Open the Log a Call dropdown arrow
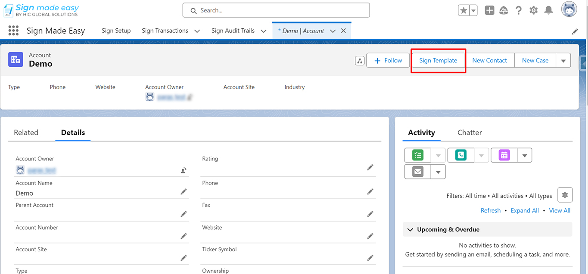This screenshot has width=588, height=274. (x=481, y=155)
